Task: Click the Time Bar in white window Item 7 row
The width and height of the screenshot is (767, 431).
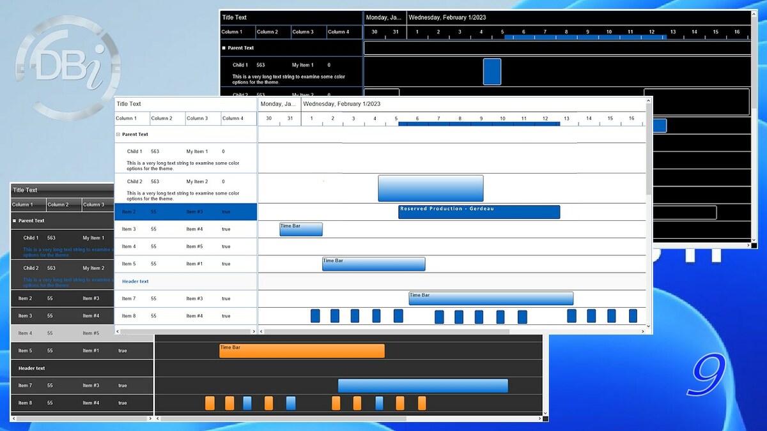Action: (491, 298)
